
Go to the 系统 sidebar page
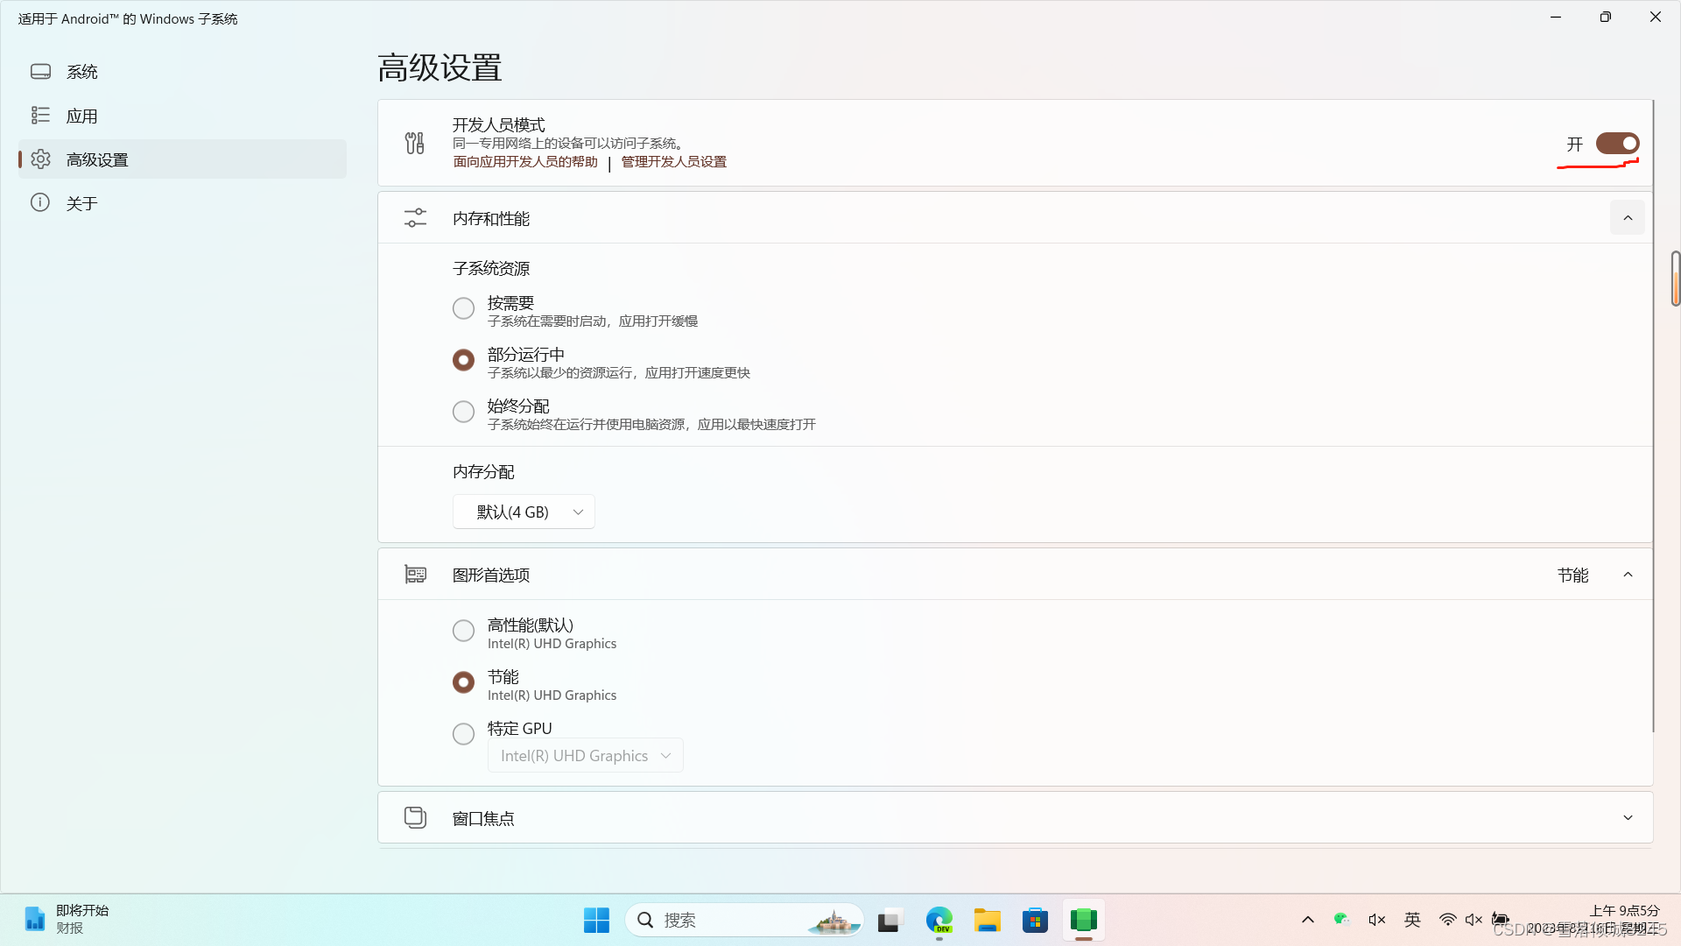click(x=82, y=72)
